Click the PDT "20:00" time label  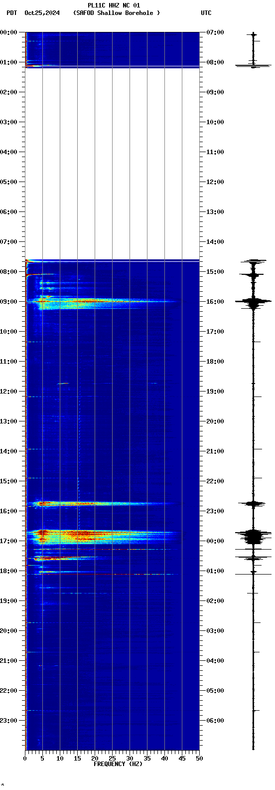pyautogui.click(x=8, y=631)
